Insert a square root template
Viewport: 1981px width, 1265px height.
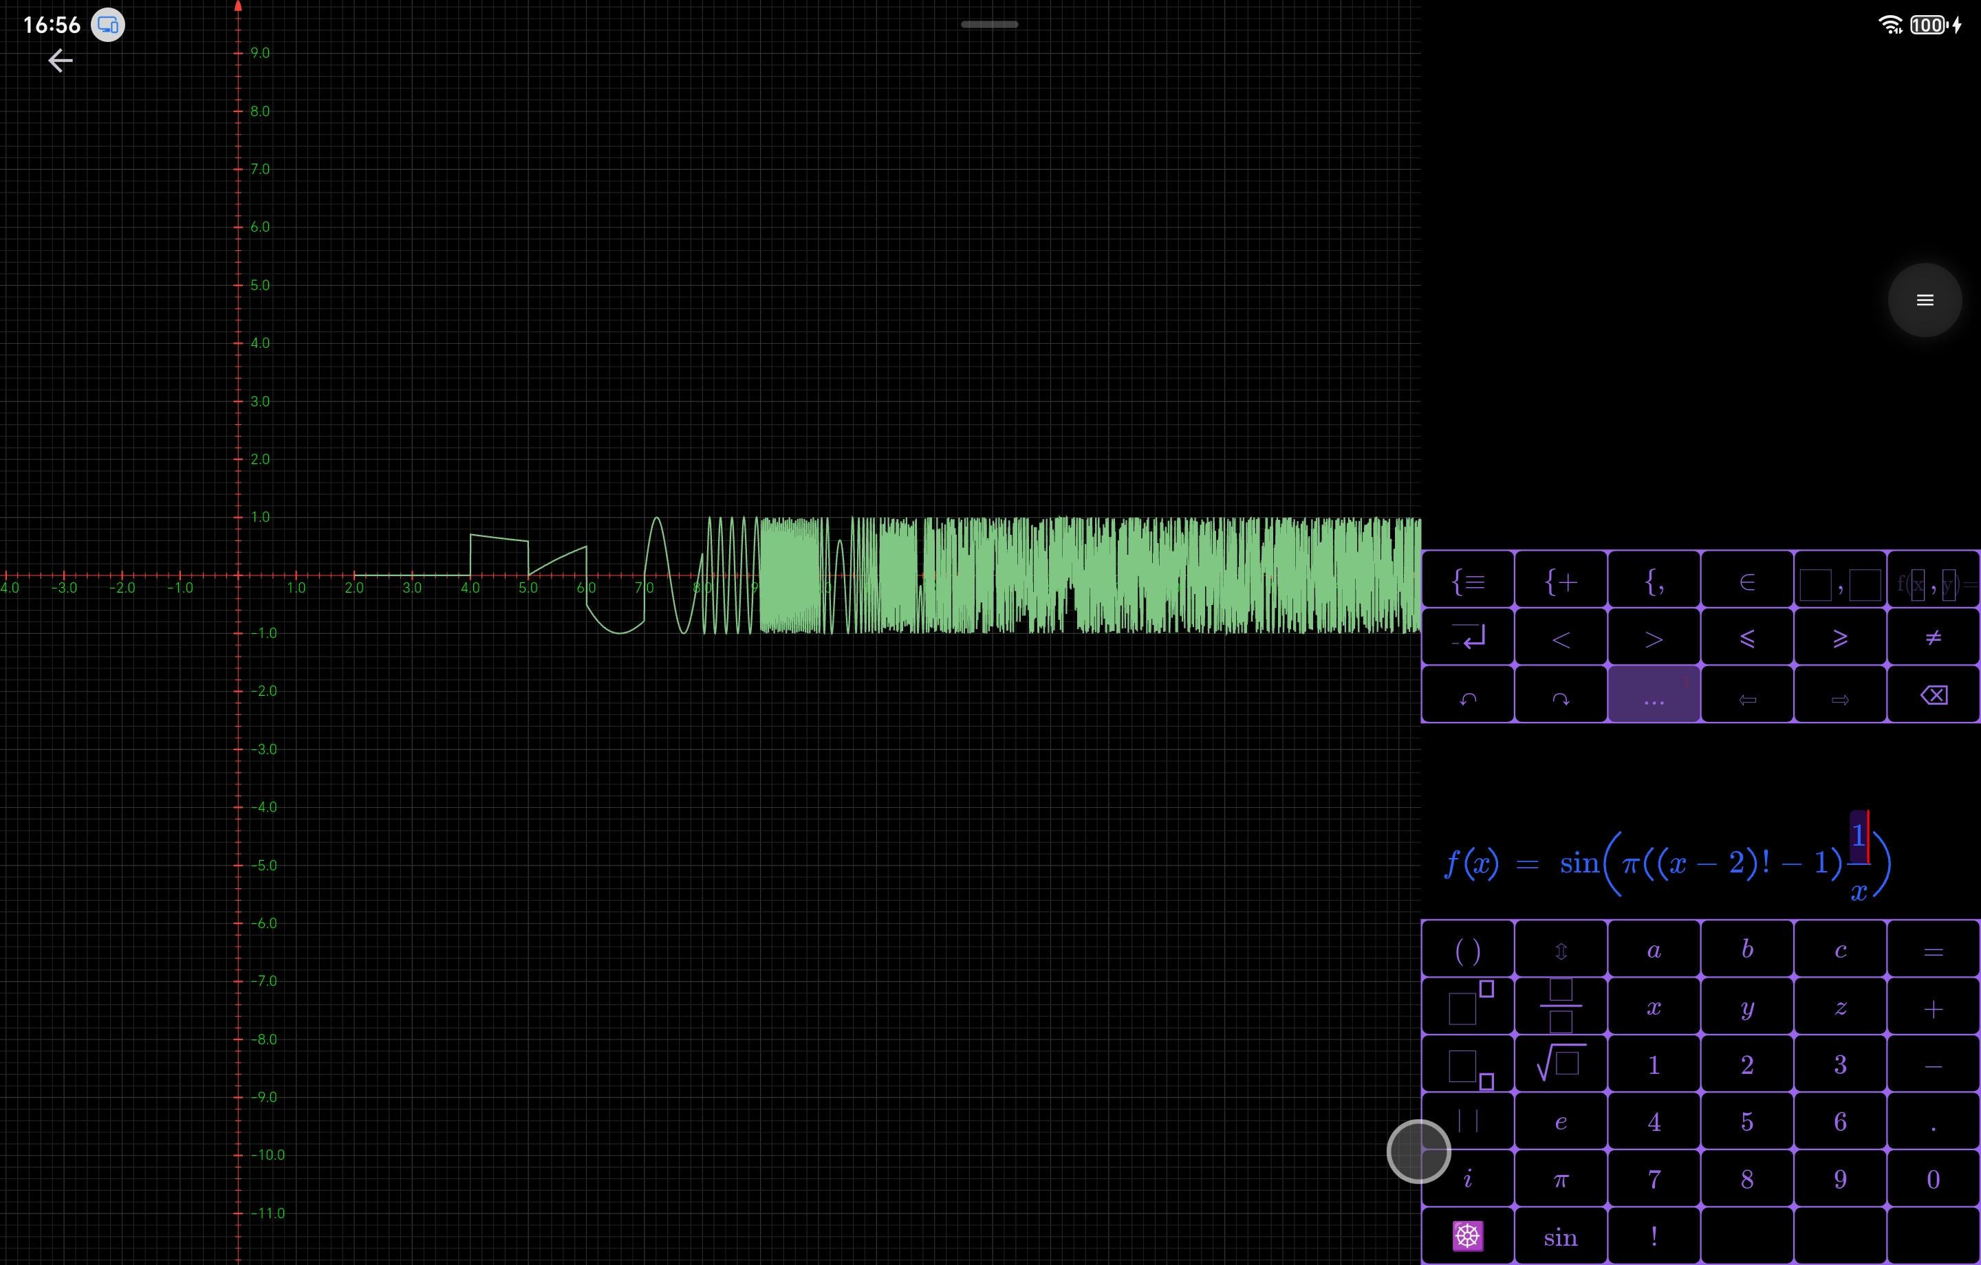pos(1561,1064)
